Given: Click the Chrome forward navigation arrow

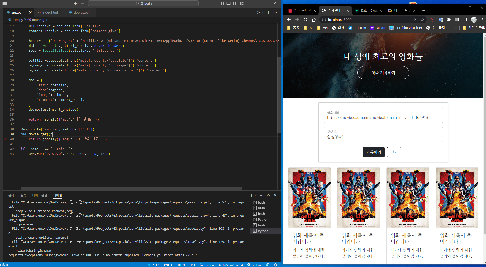Looking at the screenshot, I should point(297,20).
